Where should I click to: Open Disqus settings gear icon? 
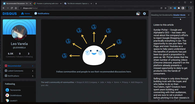(x=144, y=14)
